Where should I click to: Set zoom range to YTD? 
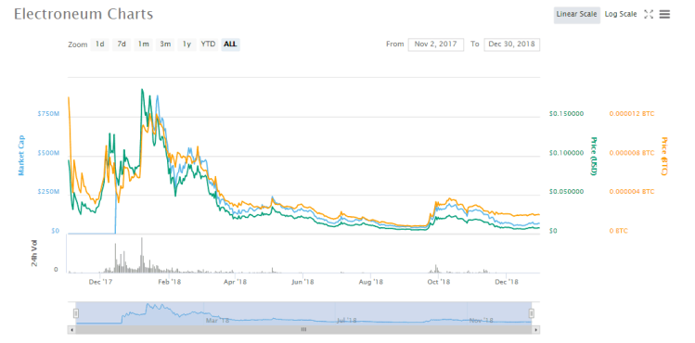click(209, 44)
